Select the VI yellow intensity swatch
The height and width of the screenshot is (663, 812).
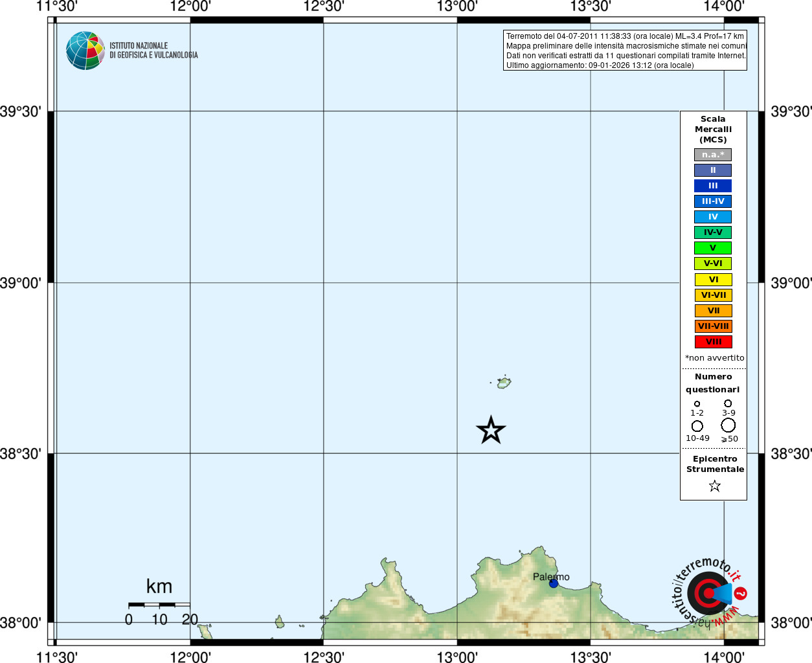click(x=713, y=280)
